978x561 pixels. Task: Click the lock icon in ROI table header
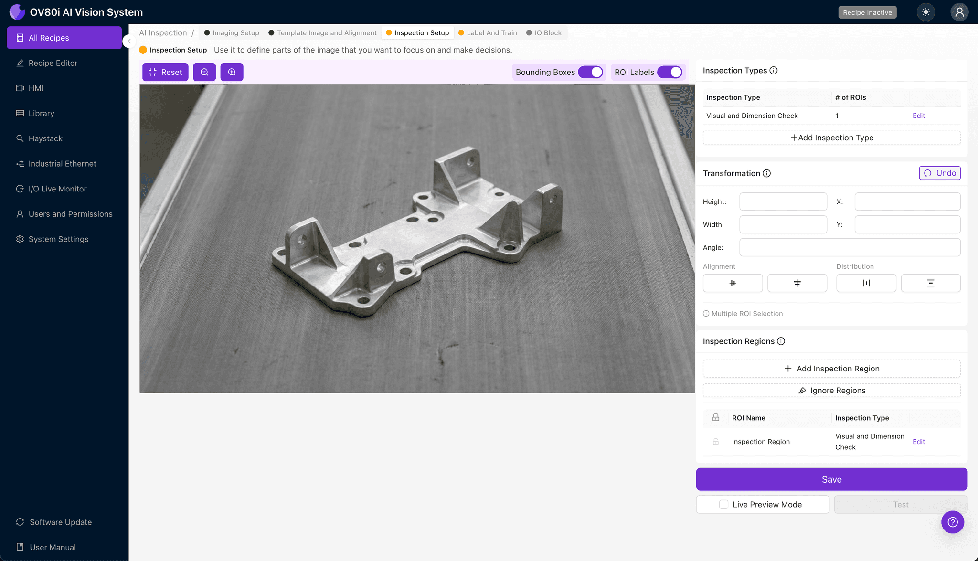point(716,418)
